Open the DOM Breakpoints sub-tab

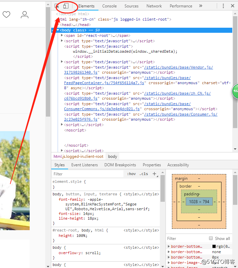coord(120,165)
